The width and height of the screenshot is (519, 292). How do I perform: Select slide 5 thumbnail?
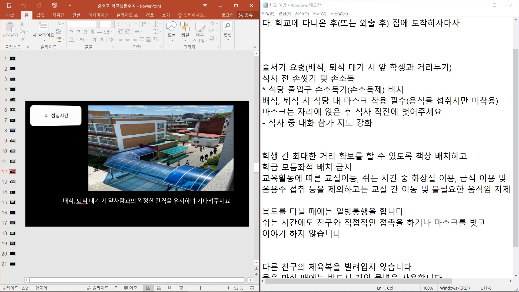point(12,99)
